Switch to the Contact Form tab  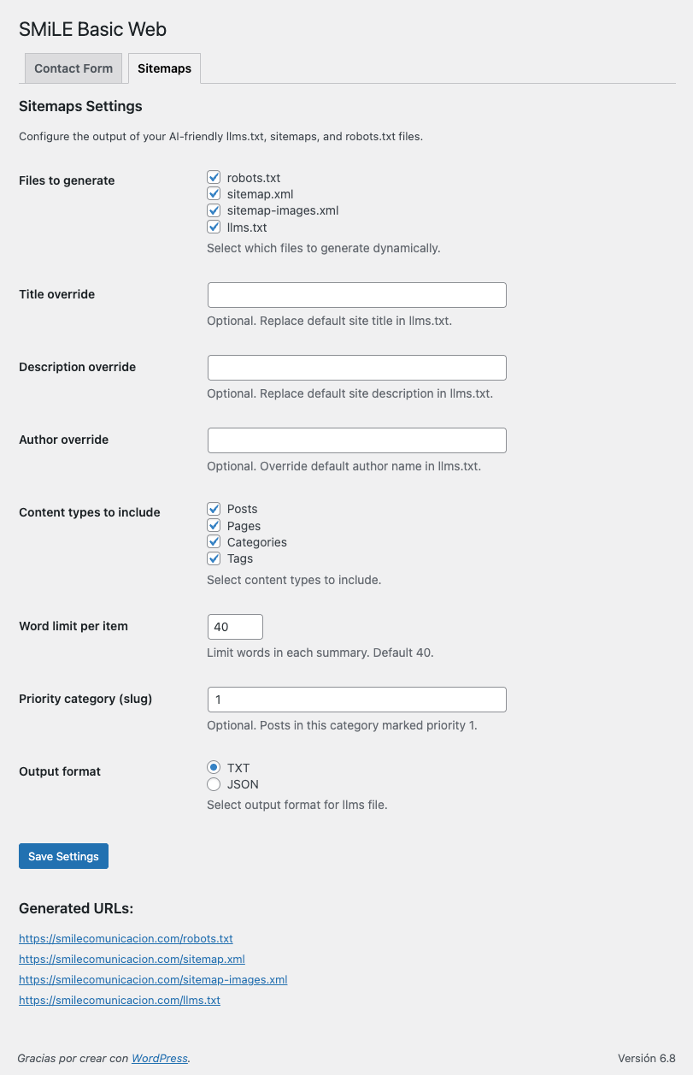click(73, 68)
